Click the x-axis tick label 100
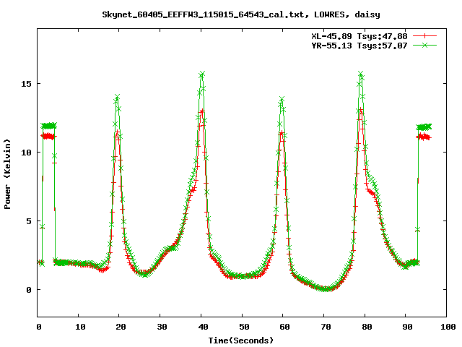 pyautogui.click(x=448, y=327)
